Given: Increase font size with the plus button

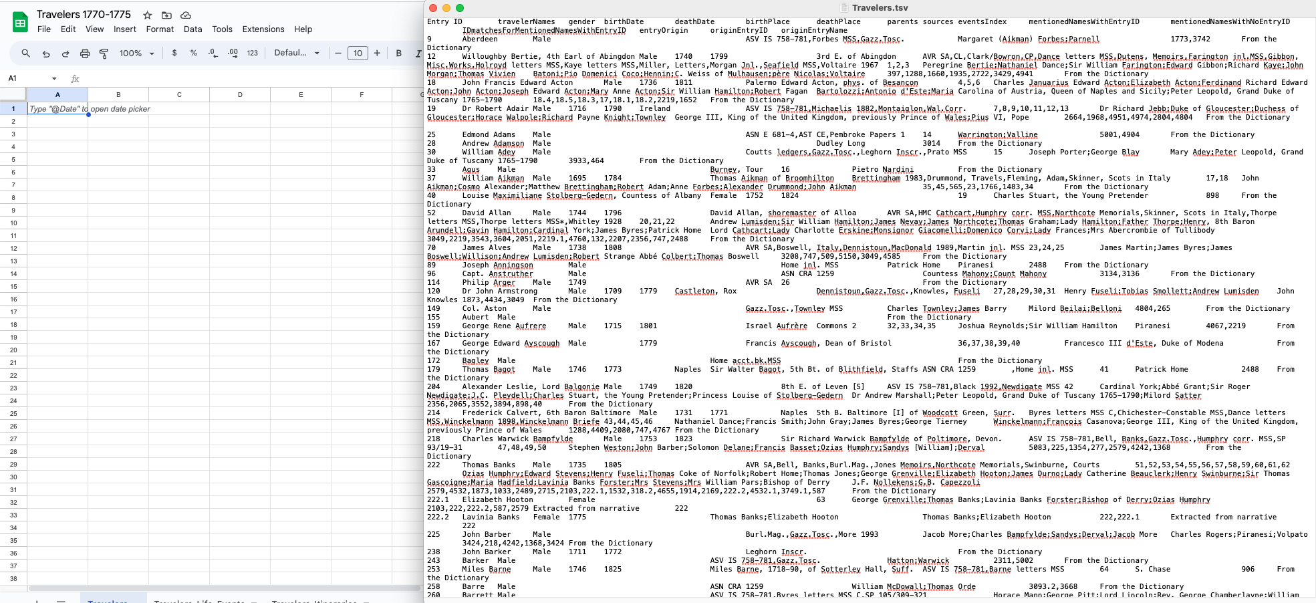Looking at the screenshot, I should [378, 53].
